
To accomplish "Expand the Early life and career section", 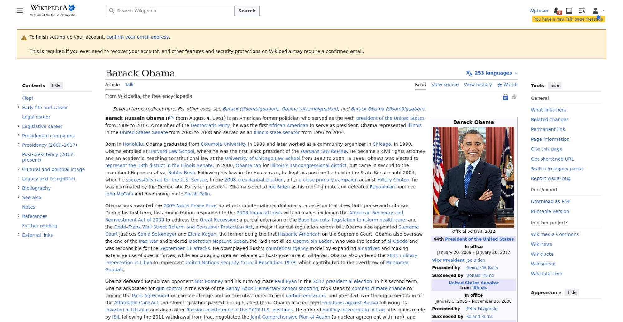I will [x=19, y=107].
